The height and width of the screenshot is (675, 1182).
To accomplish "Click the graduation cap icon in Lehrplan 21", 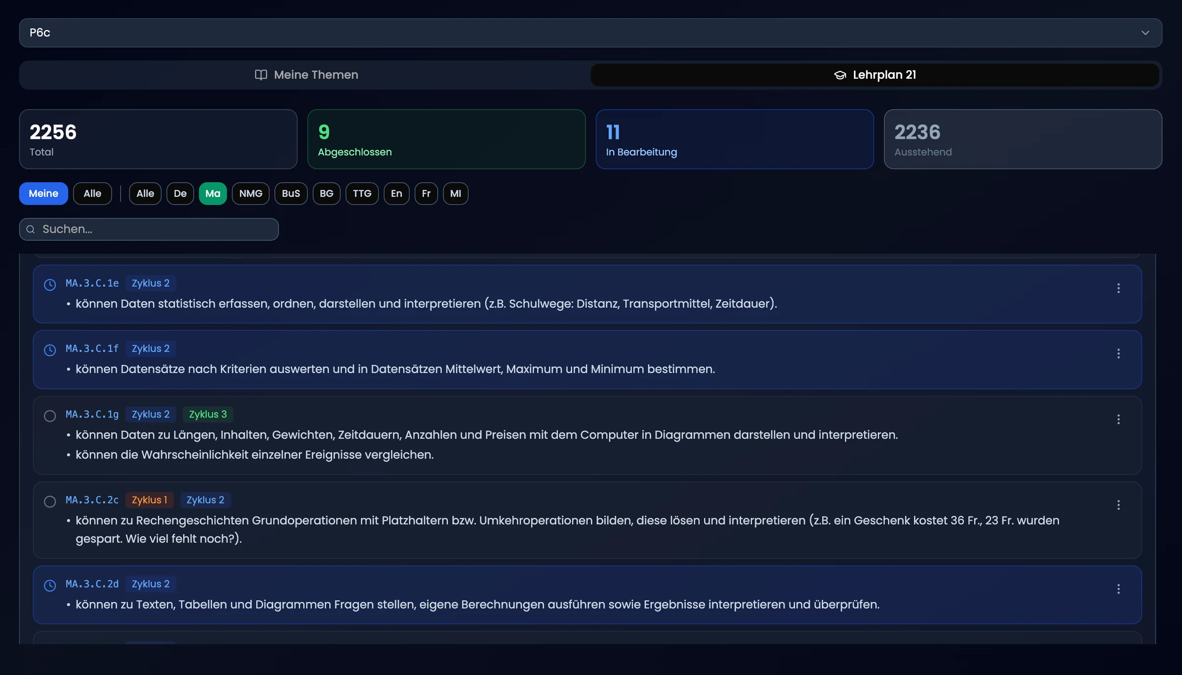I will pyautogui.click(x=840, y=75).
